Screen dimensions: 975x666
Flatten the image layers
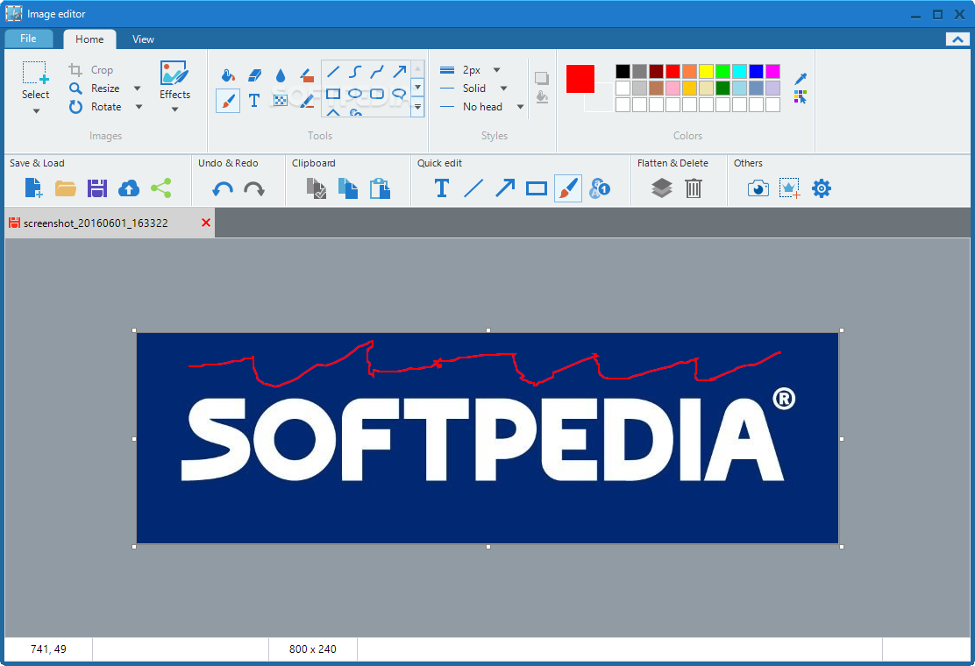point(662,188)
